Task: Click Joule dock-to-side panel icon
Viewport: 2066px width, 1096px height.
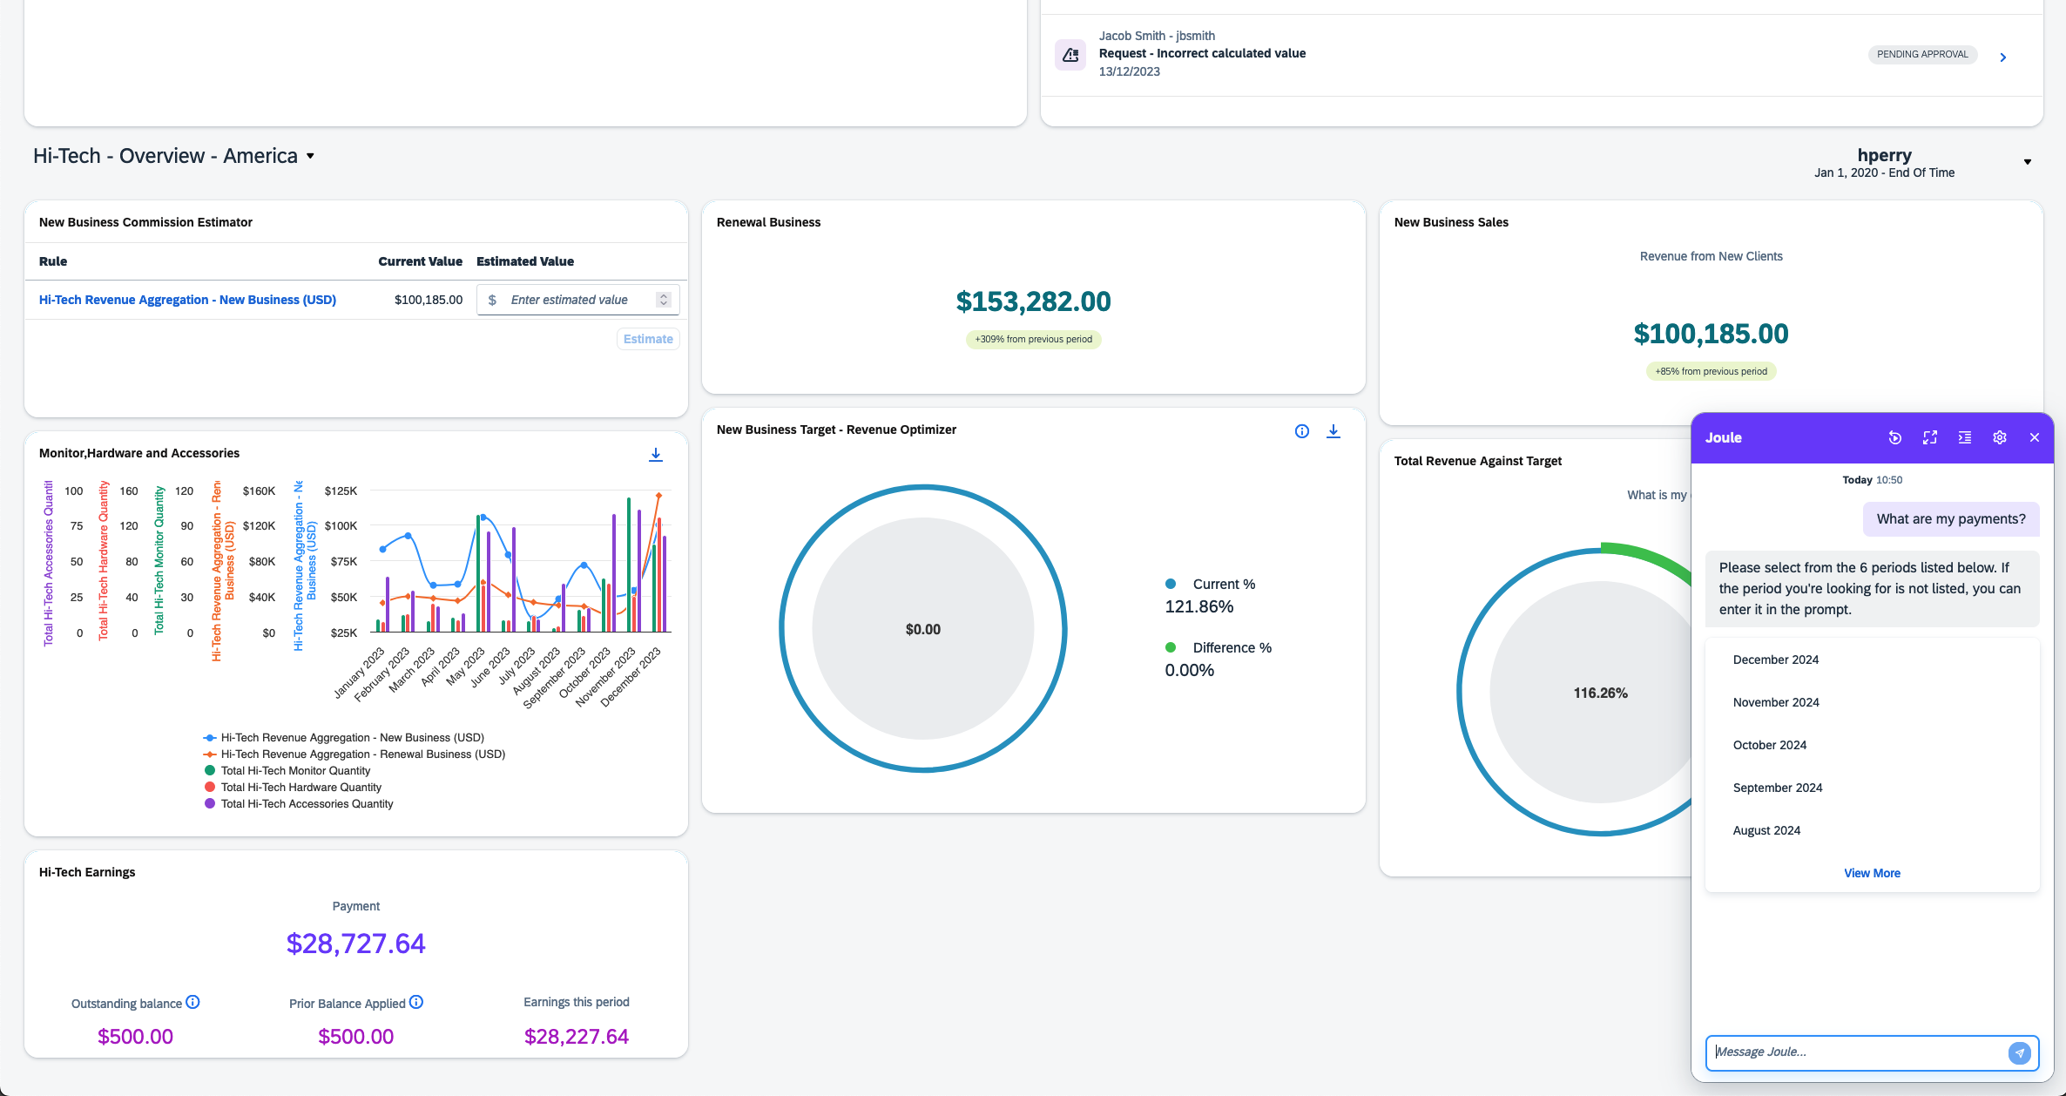Action: click(x=1965, y=437)
